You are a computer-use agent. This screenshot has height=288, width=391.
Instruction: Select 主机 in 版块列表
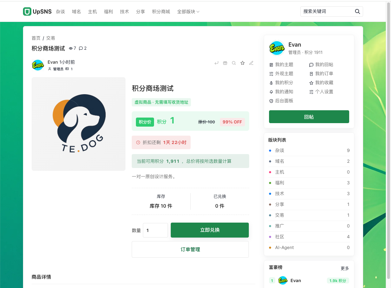click(309, 172)
